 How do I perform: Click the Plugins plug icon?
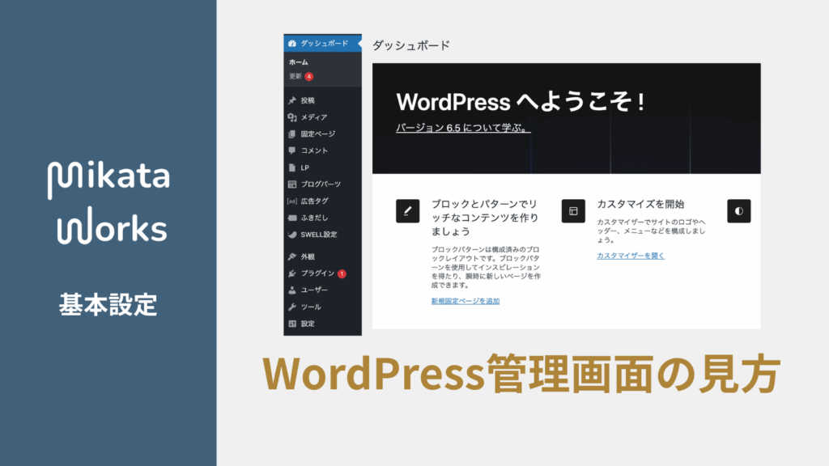pyautogui.click(x=292, y=273)
